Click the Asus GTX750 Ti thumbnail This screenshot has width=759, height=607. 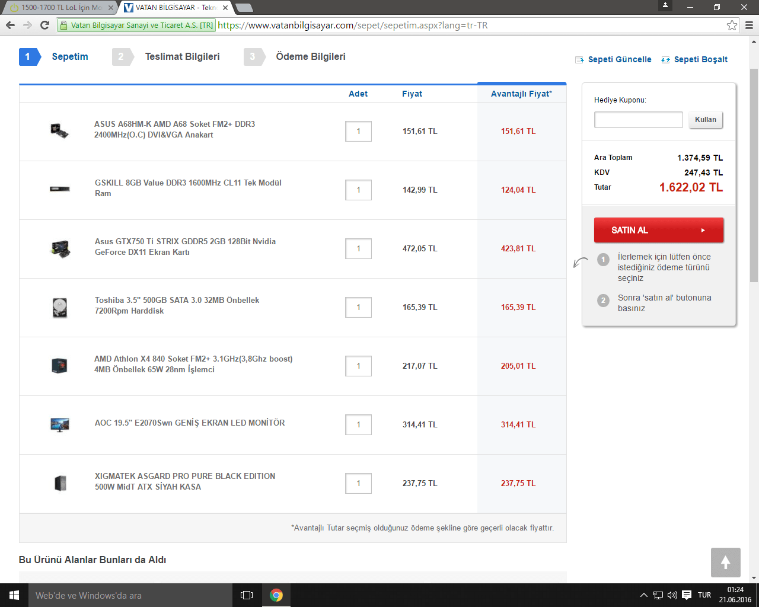(x=60, y=248)
